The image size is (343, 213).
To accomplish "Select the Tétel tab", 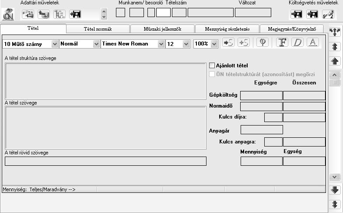I will click(x=33, y=28).
